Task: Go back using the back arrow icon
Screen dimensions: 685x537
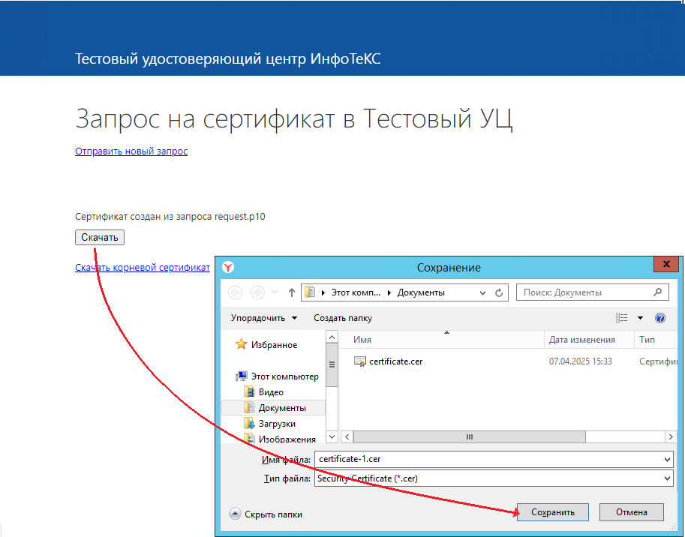Action: 235,292
